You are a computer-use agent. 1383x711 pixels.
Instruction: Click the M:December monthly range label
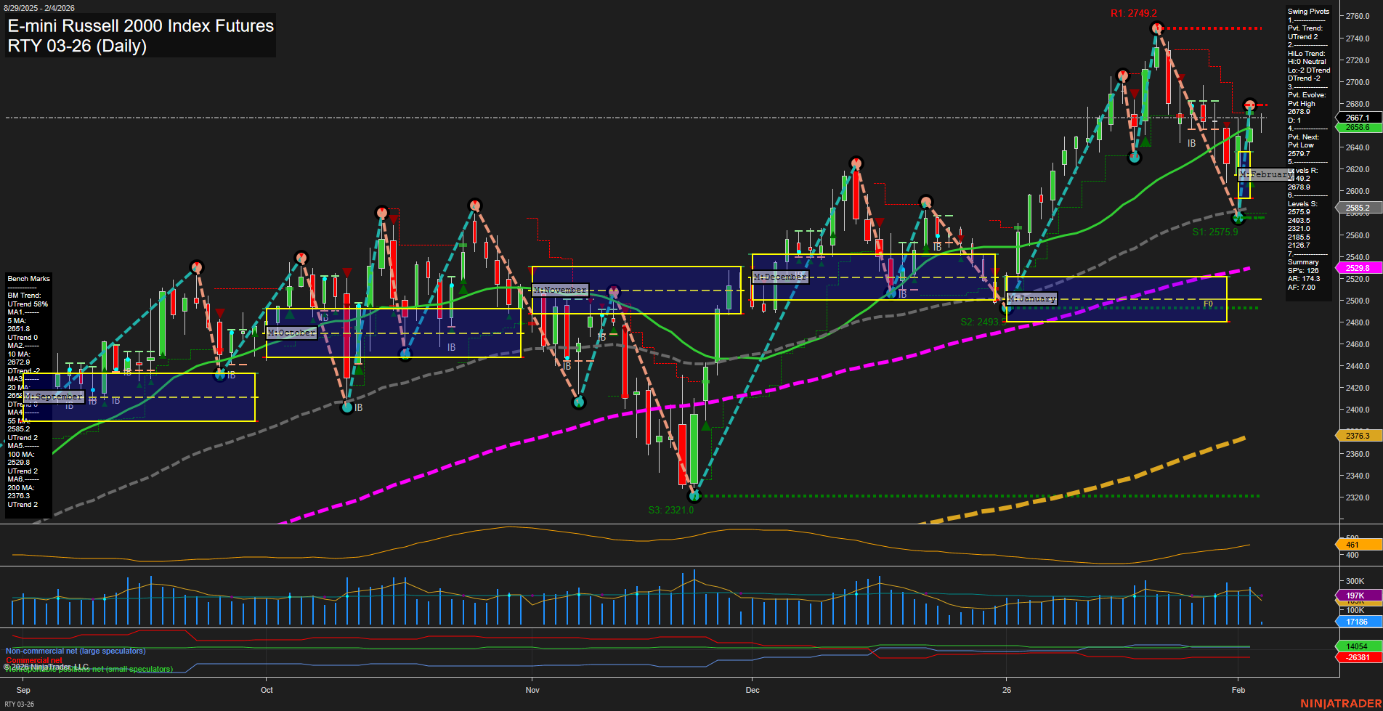pos(780,276)
